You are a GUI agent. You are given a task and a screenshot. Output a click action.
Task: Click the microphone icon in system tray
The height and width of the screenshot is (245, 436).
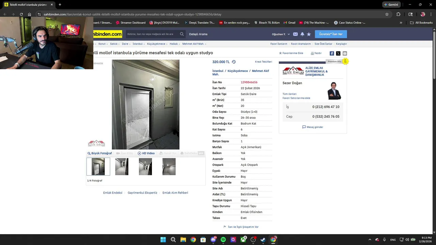tap(384, 240)
